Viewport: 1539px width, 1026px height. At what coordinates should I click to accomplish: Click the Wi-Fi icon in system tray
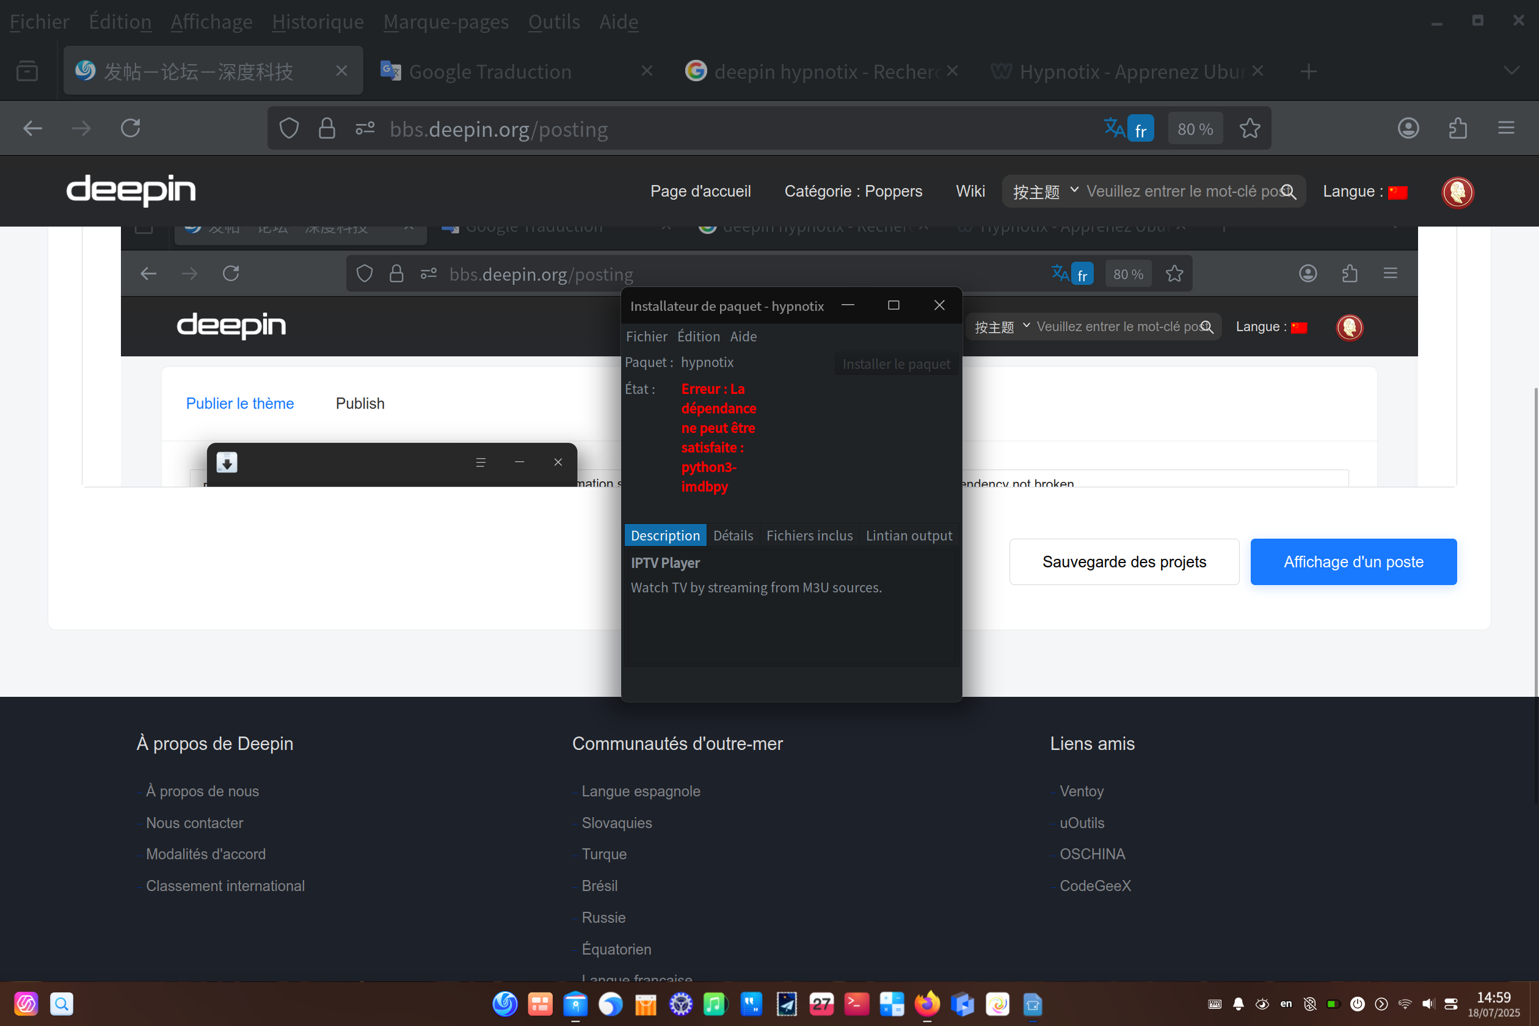tap(1404, 1004)
